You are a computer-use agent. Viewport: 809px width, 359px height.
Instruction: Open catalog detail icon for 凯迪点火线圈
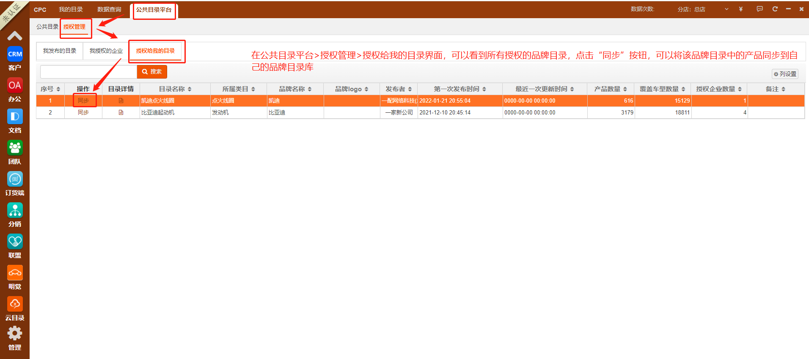(x=121, y=101)
